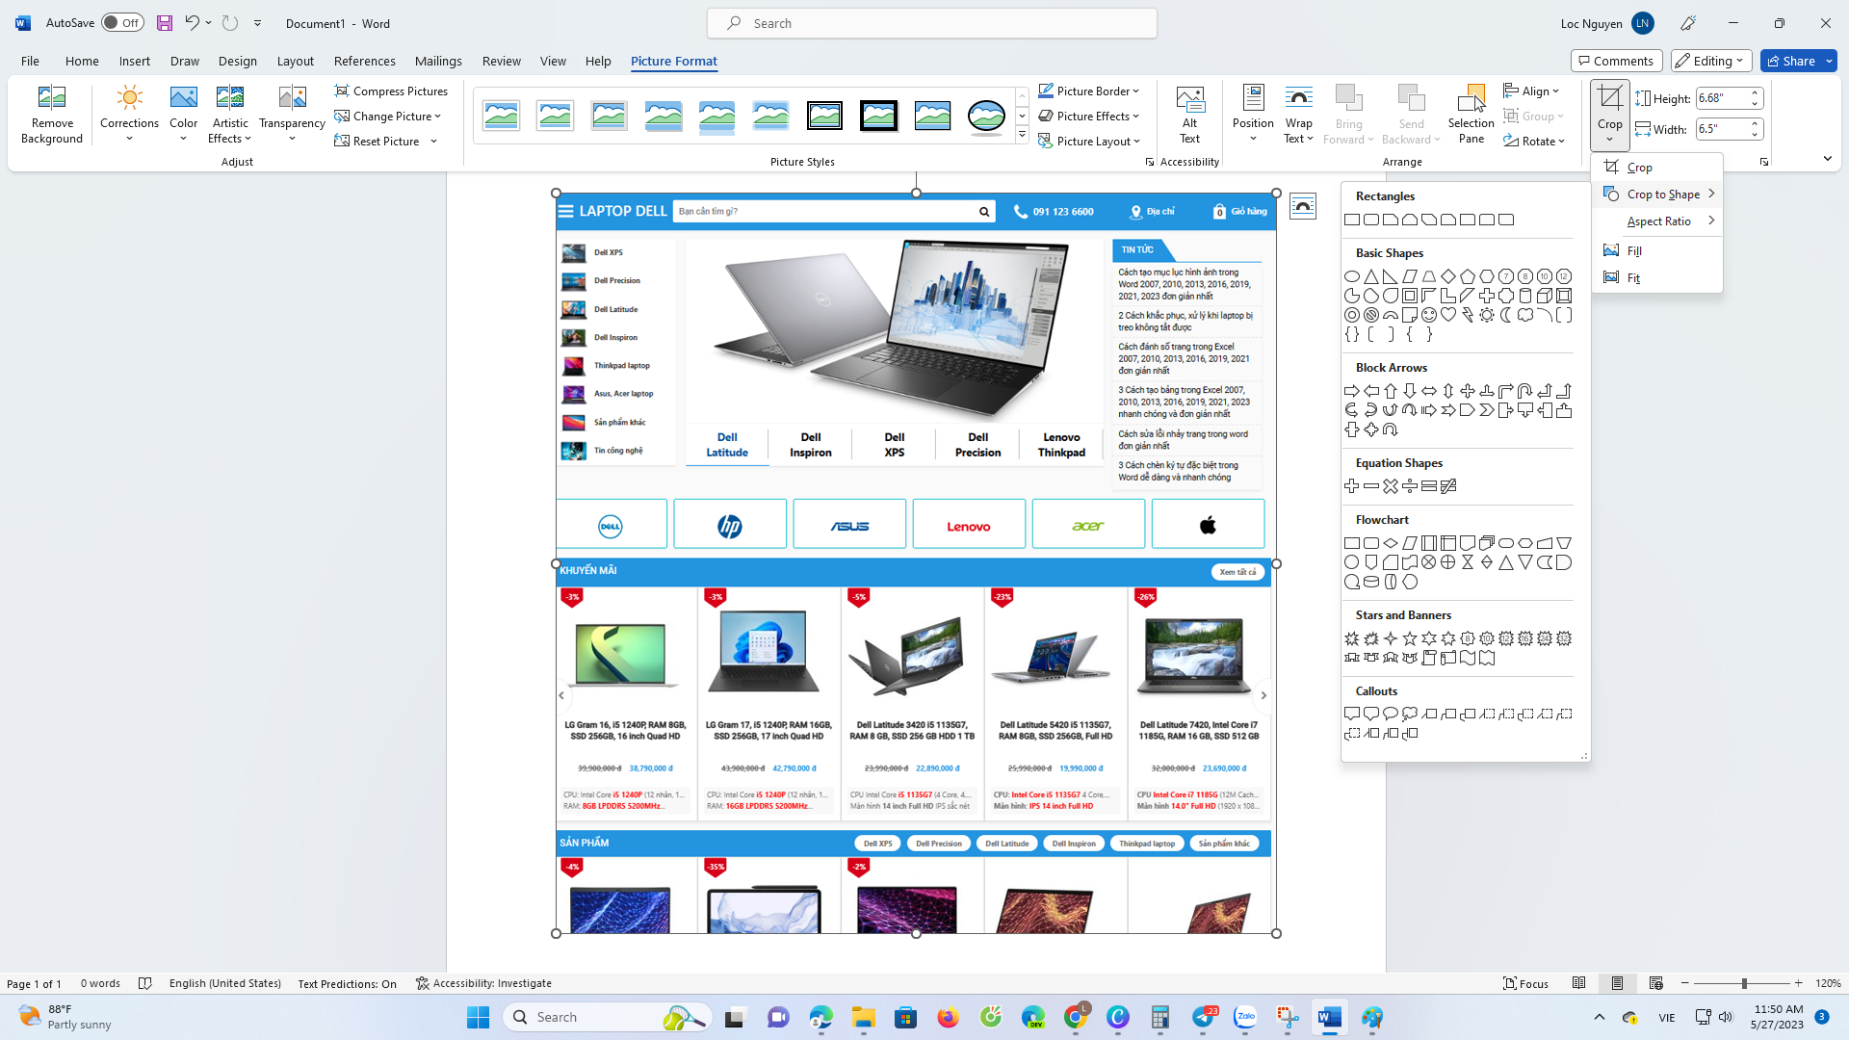Viewport: 1849px width, 1040px height.
Task: Open Windows Start menu
Action: click(478, 1017)
